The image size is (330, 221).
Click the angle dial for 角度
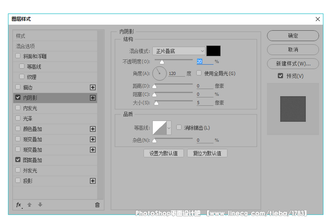pyautogui.click(x=159, y=74)
